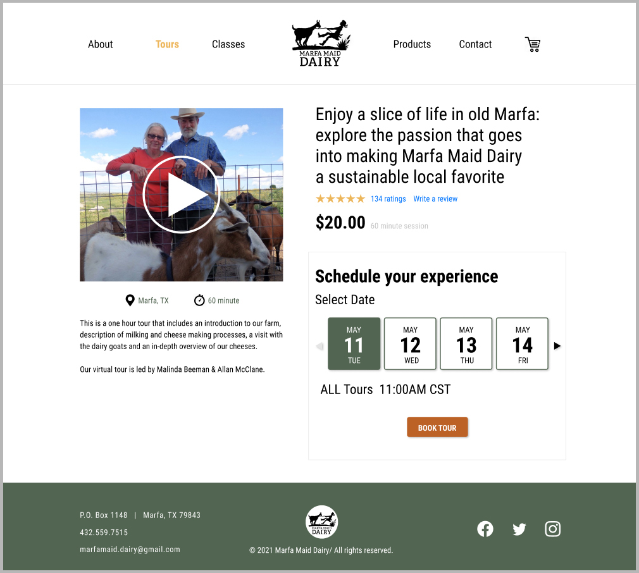Image resolution: width=639 pixels, height=573 pixels.
Task: Select the May 12 Wednesday date
Action: tap(410, 343)
